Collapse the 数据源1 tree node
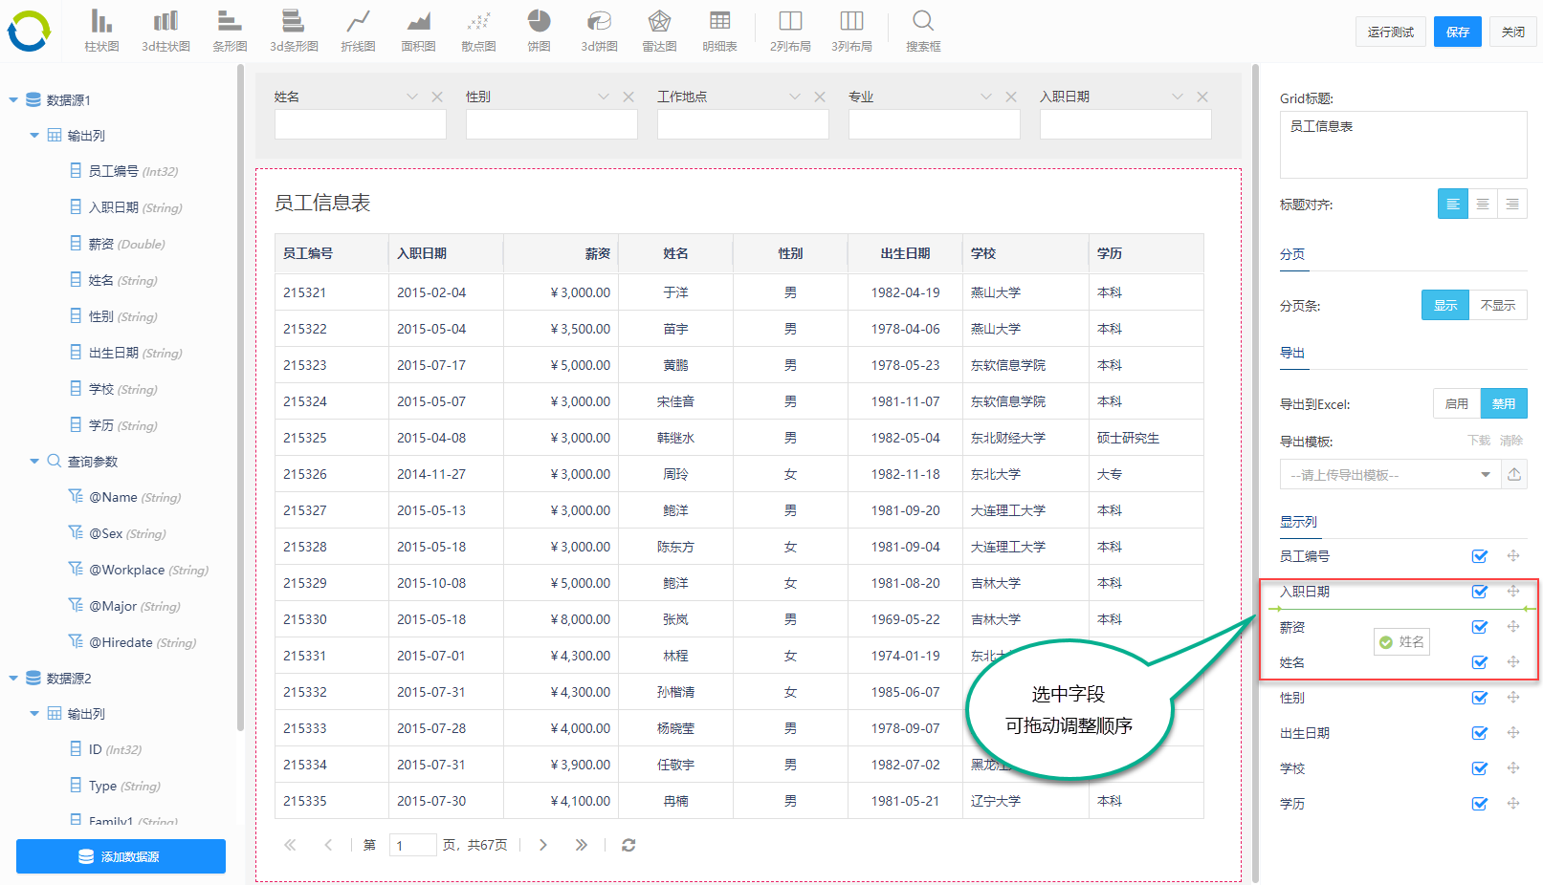The image size is (1543, 885). [x=13, y=99]
